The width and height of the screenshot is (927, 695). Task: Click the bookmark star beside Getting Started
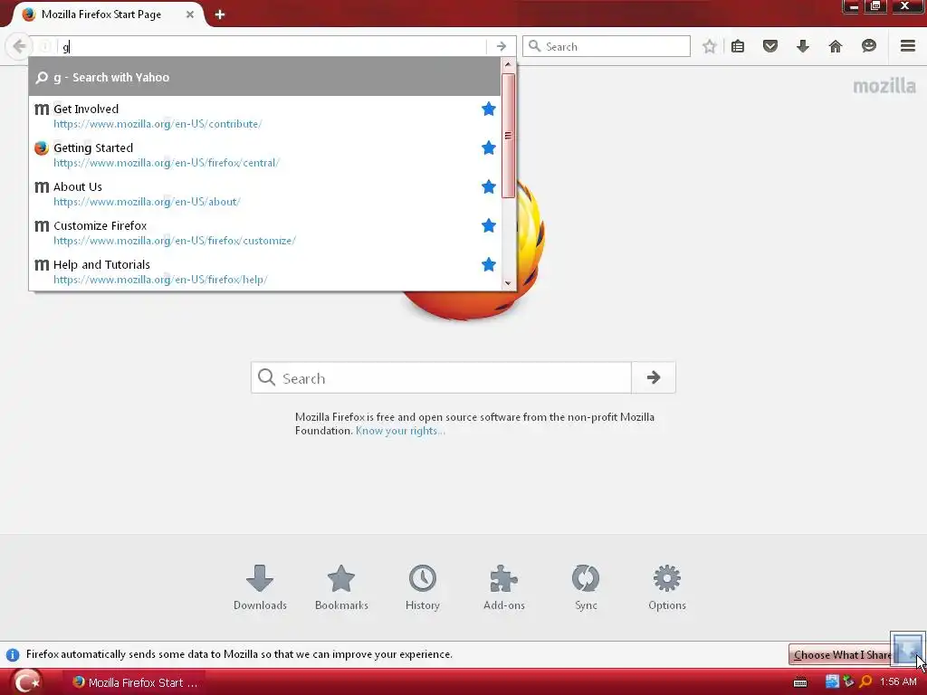[x=488, y=148]
